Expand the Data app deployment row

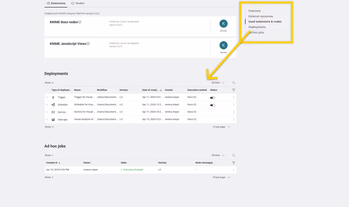[x=47, y=119]
